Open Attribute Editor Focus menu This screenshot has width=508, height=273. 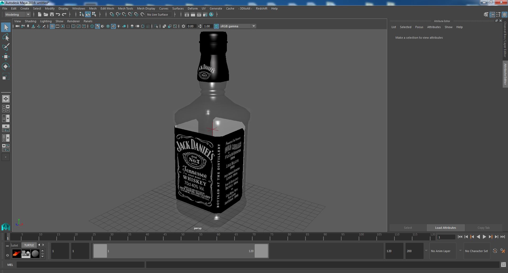pyautogui.click(x=419, y=27)
